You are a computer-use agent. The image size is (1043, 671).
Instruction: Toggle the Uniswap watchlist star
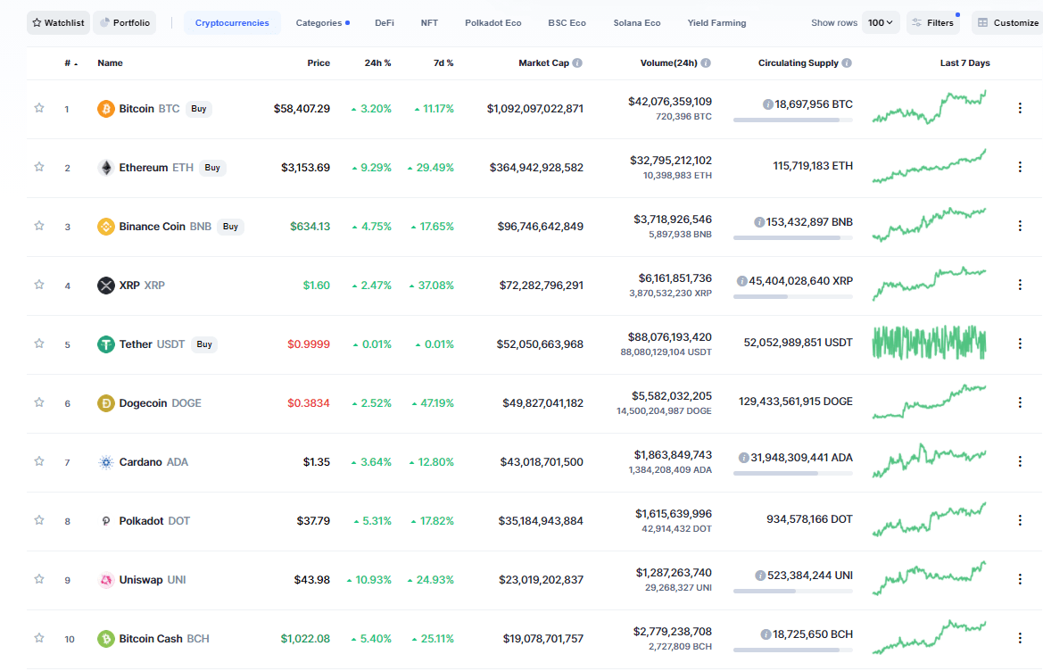pyautogui.click(x=39, y=579)
